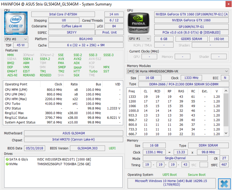Click the green UEFI label next to BIOS version

click(x=112, y=148)
